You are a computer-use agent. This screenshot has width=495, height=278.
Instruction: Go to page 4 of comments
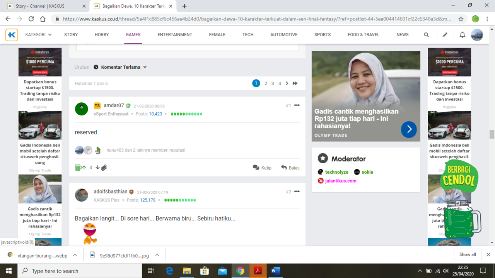tap(280, 83)
